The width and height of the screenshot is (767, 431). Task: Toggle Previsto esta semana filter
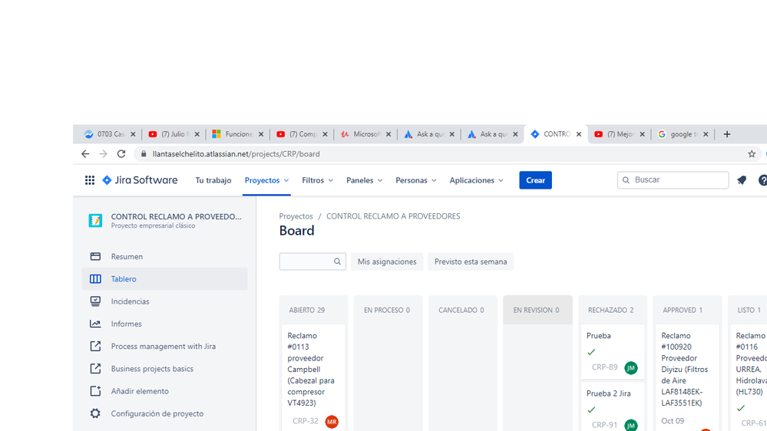tap(471, 262)
